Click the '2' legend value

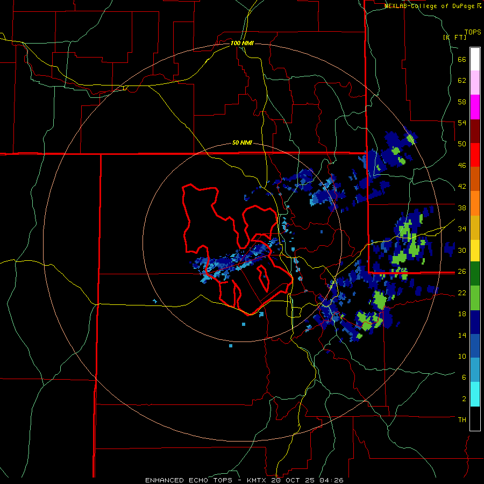(x=464, y=398)
